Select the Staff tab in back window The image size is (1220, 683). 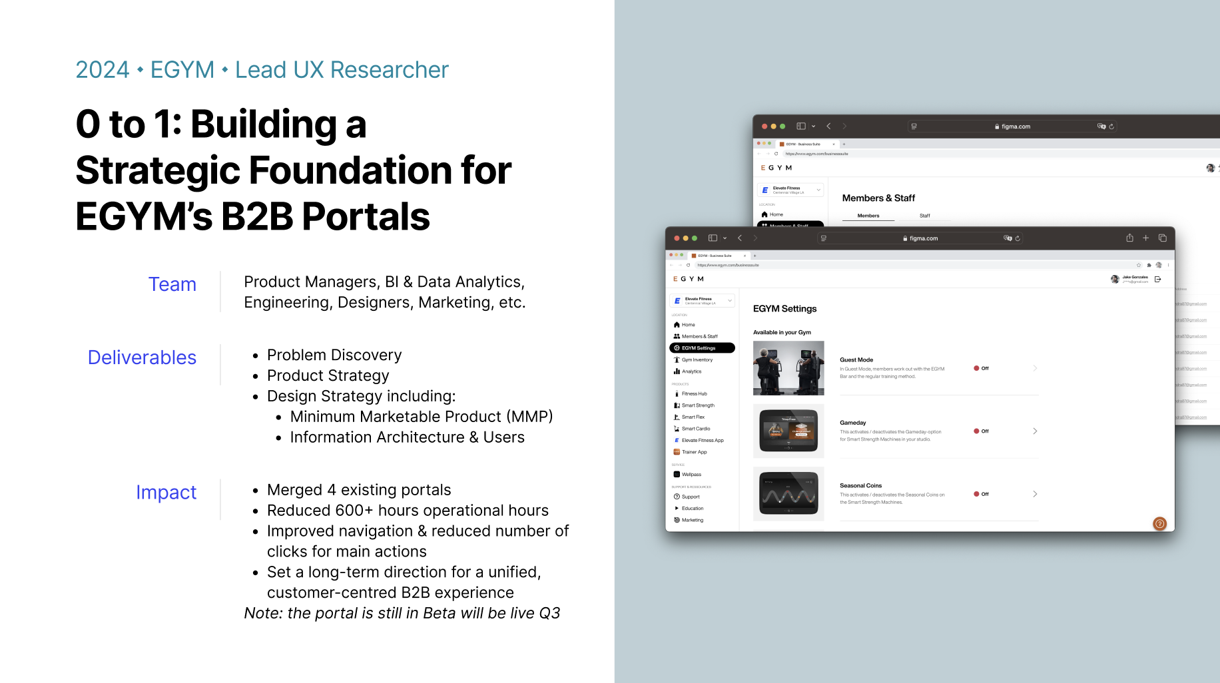pos(925,216)
